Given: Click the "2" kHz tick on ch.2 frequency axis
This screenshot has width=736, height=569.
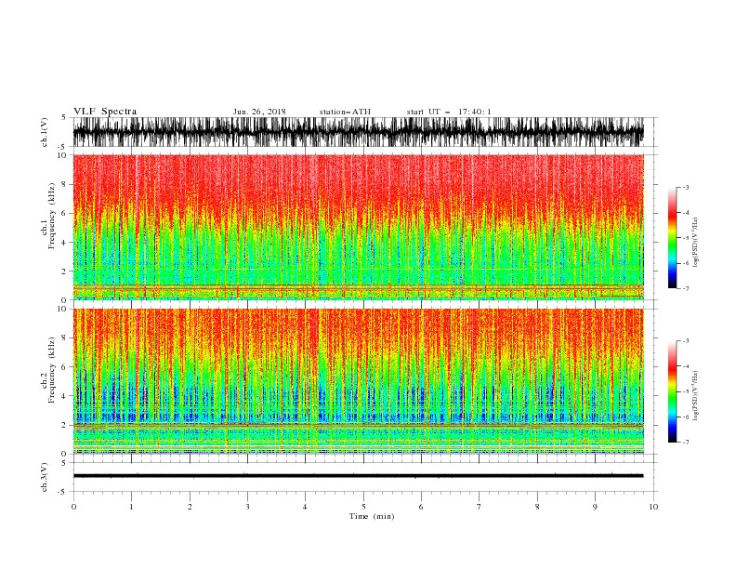Looking at the screenshot, I should tap(65, 425).
